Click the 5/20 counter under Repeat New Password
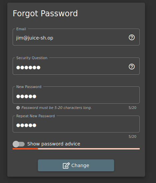 132,137
